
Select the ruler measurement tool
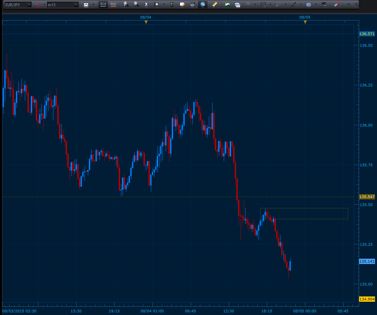pos(215,5)
